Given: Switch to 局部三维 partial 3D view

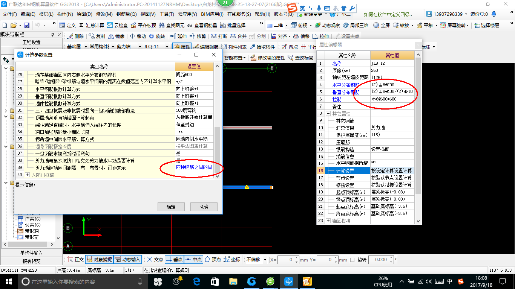Looking at the screenshot, I should coord(356,25).
